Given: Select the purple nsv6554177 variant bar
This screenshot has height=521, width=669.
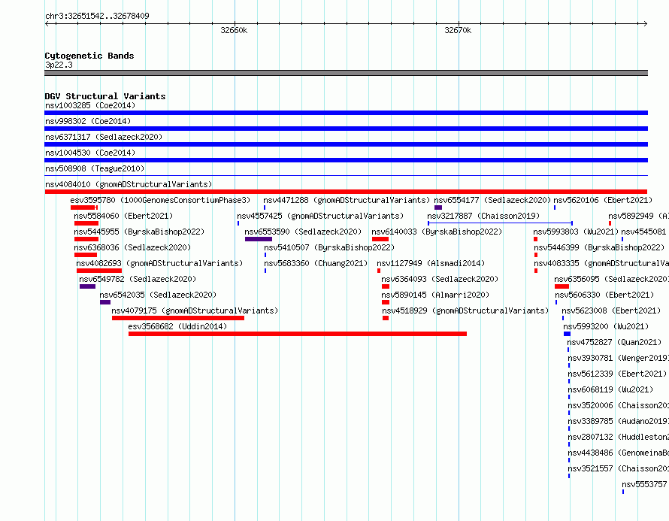Looking at the screenshot, I should pos(438,207).
